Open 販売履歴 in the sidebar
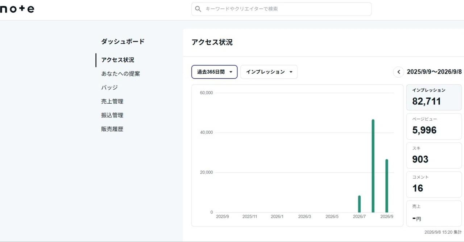Viewport: 464px width, 242px height. (112, 129)
